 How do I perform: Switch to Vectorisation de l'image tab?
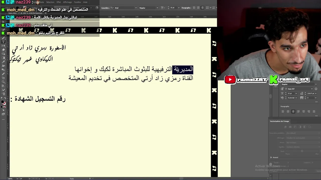(x=279, y=121)
